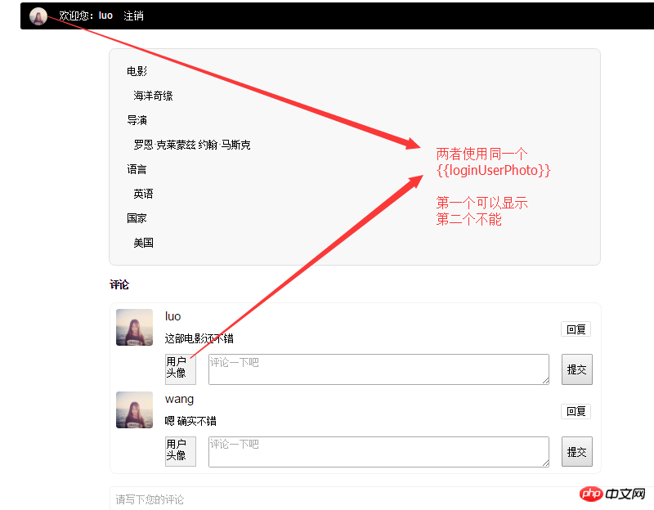This screenshot has width=654, height=510.
Task: Click commenter name luo in the comments
Action: (172, 316)
